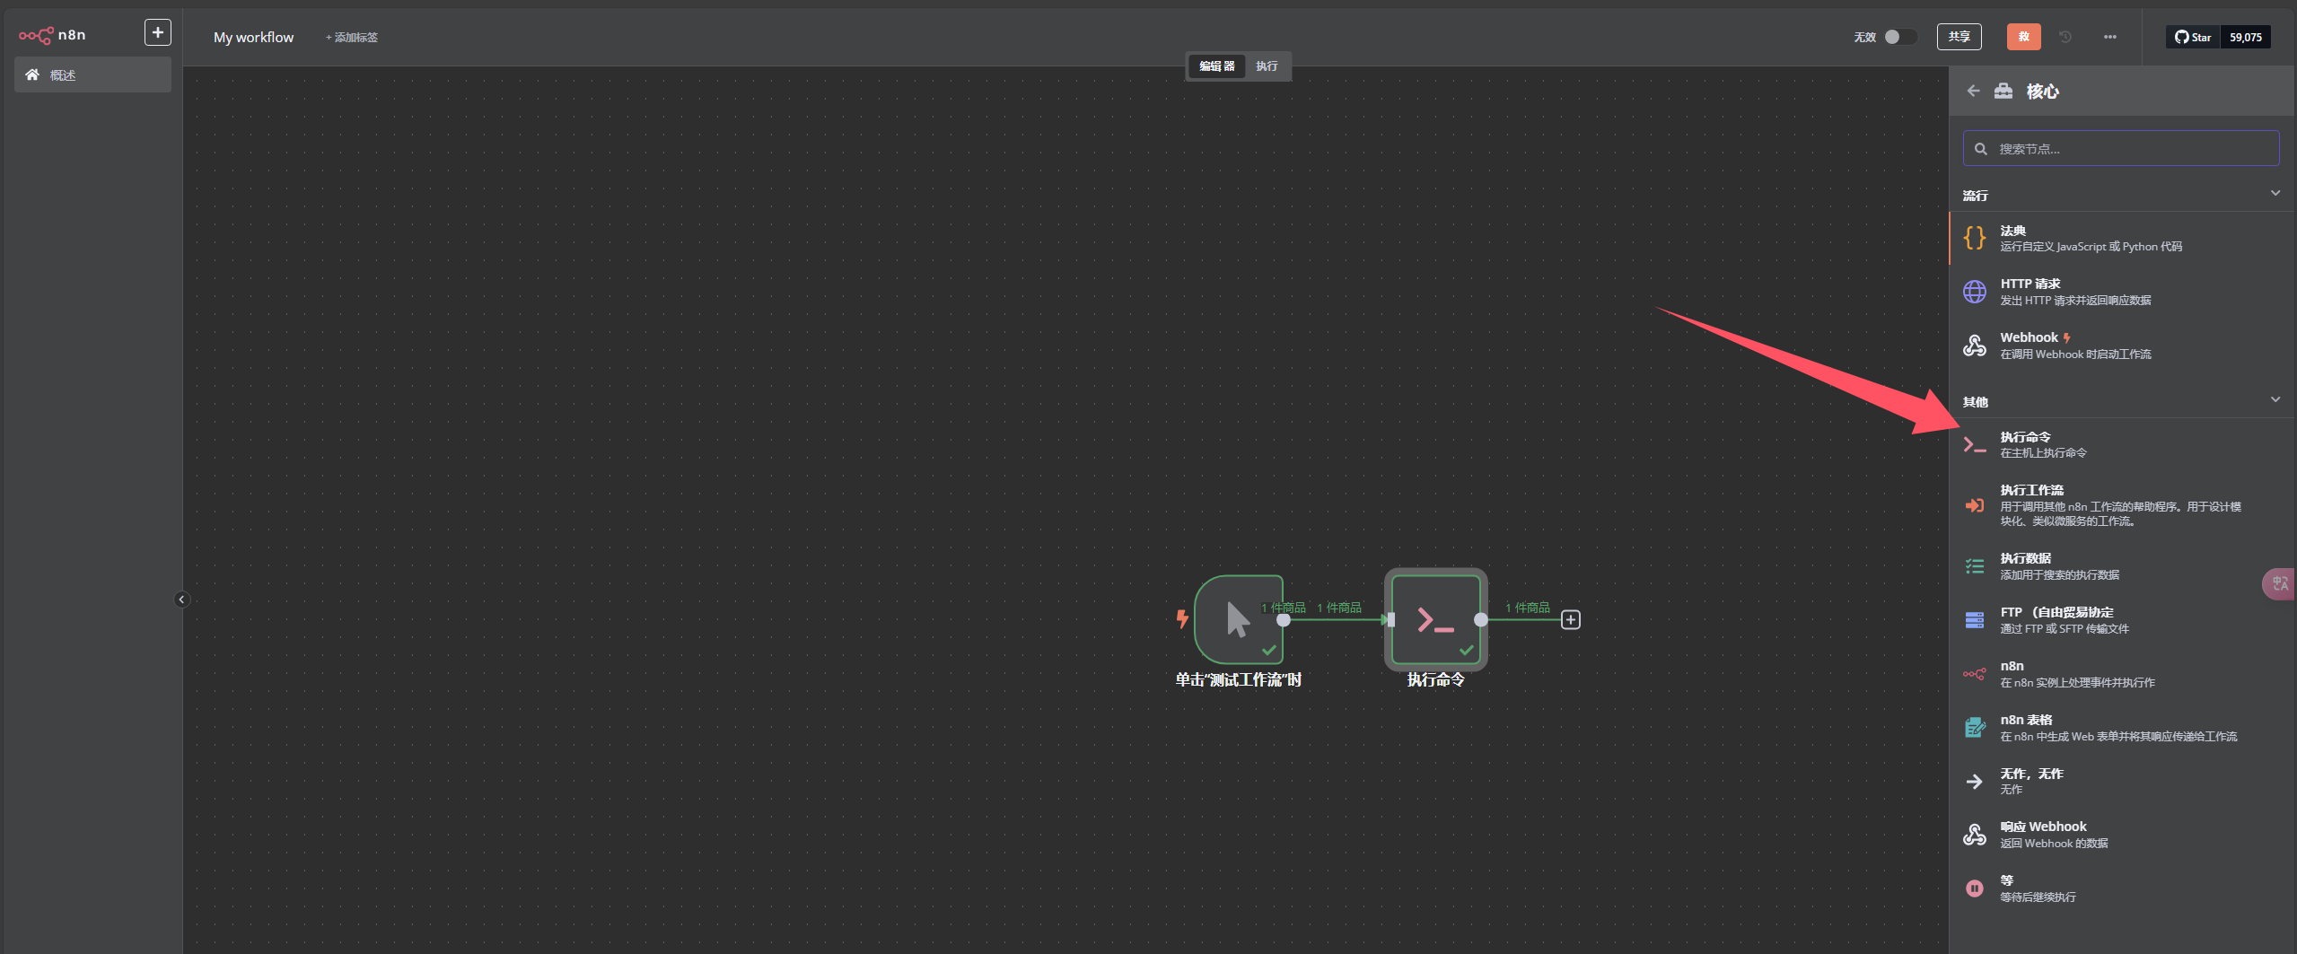The image size is (2297, 954).
Task: Click the back arrow in 核心 panel
Action: [x=1973, y=91]
